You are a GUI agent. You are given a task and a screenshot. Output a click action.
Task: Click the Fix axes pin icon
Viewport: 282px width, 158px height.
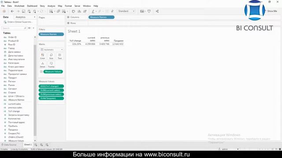coord(112,11)
